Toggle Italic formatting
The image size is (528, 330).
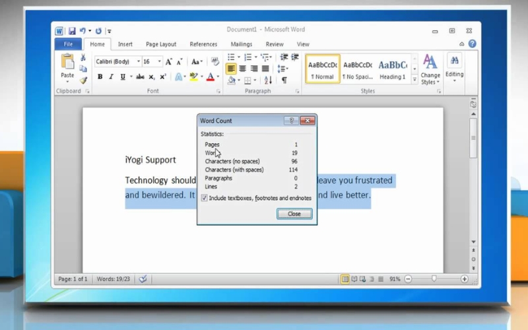pos(111,77)
